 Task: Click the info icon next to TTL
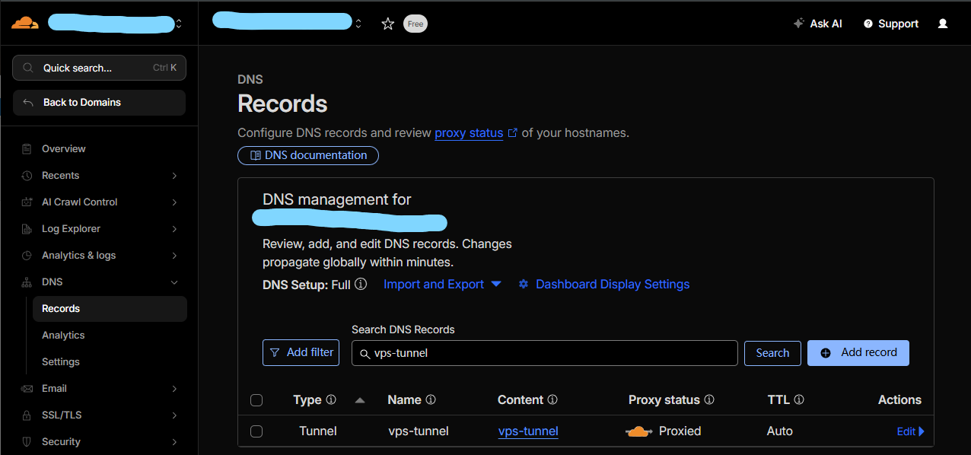(x=799, y=399)
